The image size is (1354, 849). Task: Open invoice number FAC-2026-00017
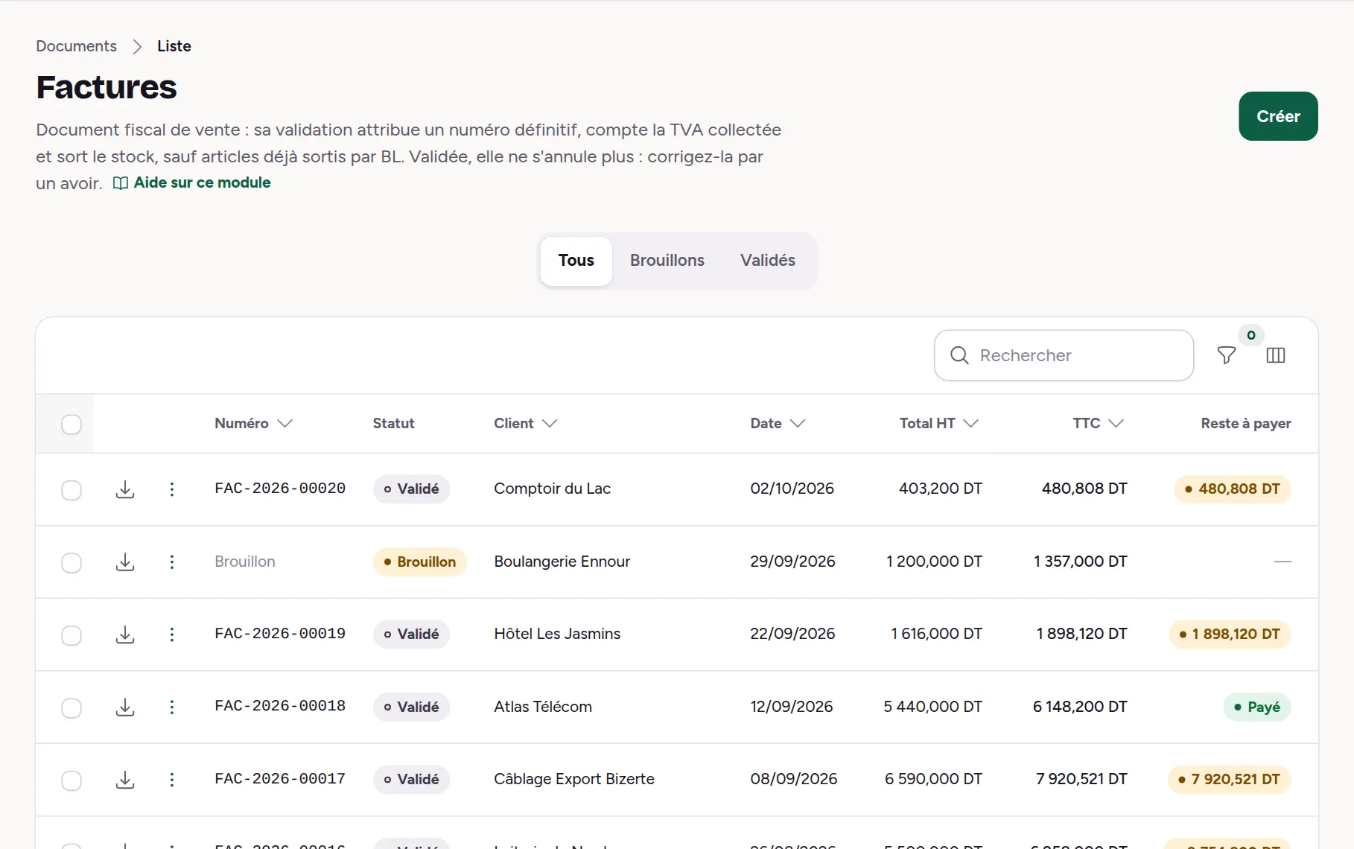[280, 779]
